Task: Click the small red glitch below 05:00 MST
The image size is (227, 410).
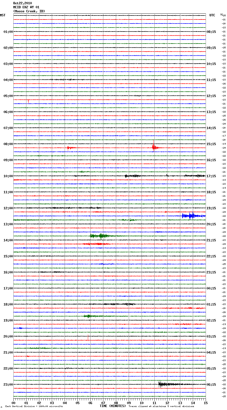Action: [x=28, y=101]
